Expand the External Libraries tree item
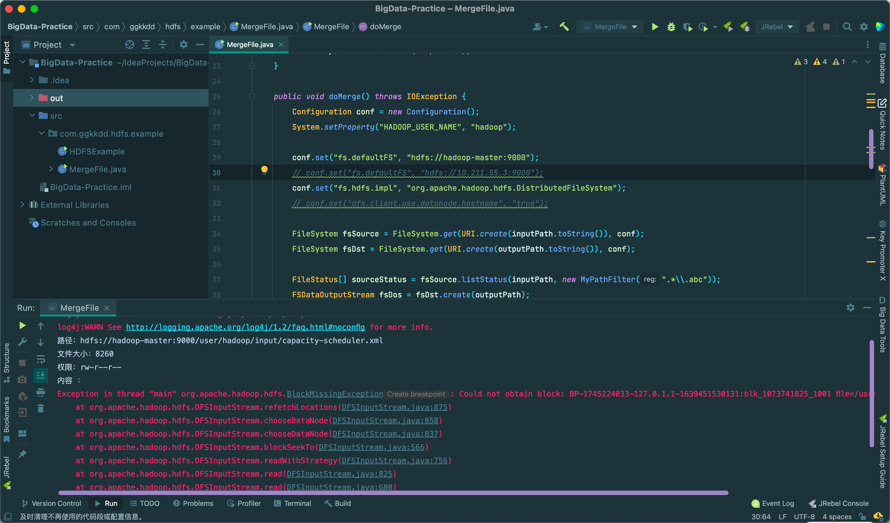 tap(23, 204)
